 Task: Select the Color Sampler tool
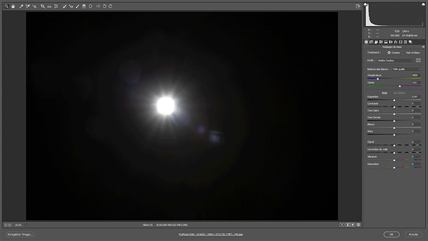pos(28,6)
